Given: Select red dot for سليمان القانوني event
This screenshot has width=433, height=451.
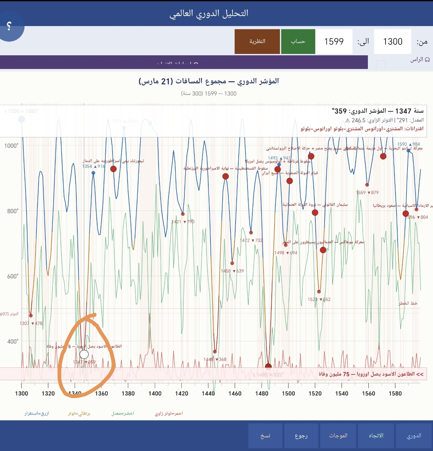Looking at the screenshot, I should [x=315, y=212].
